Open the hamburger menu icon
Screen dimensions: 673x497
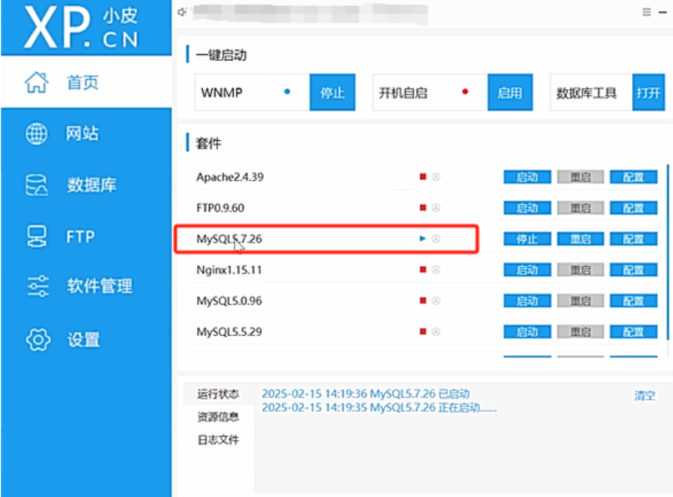(x=646, y=12)
